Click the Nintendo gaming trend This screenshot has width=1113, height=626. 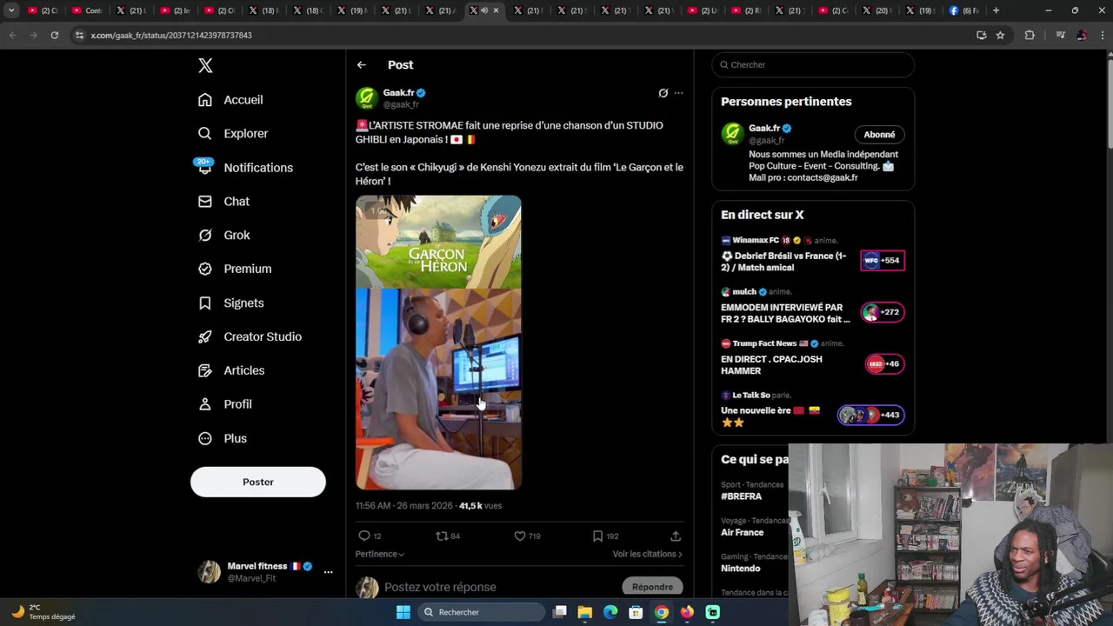click(x=740, y=569)
